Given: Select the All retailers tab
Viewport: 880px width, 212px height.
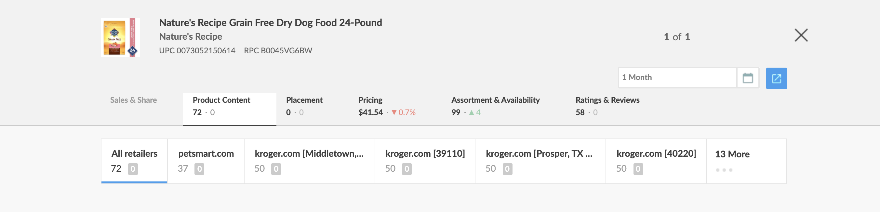Looking at the screenshot, I should [134, 161].
